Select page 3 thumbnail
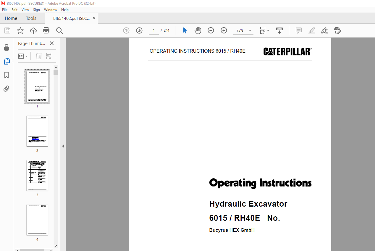375x251 pixels. click(37, 175)
